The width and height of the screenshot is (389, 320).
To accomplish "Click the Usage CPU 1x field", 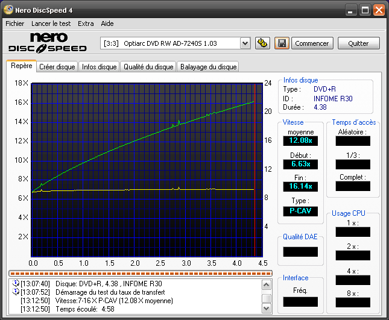I will pyautogui.click(x=353, y=232).
